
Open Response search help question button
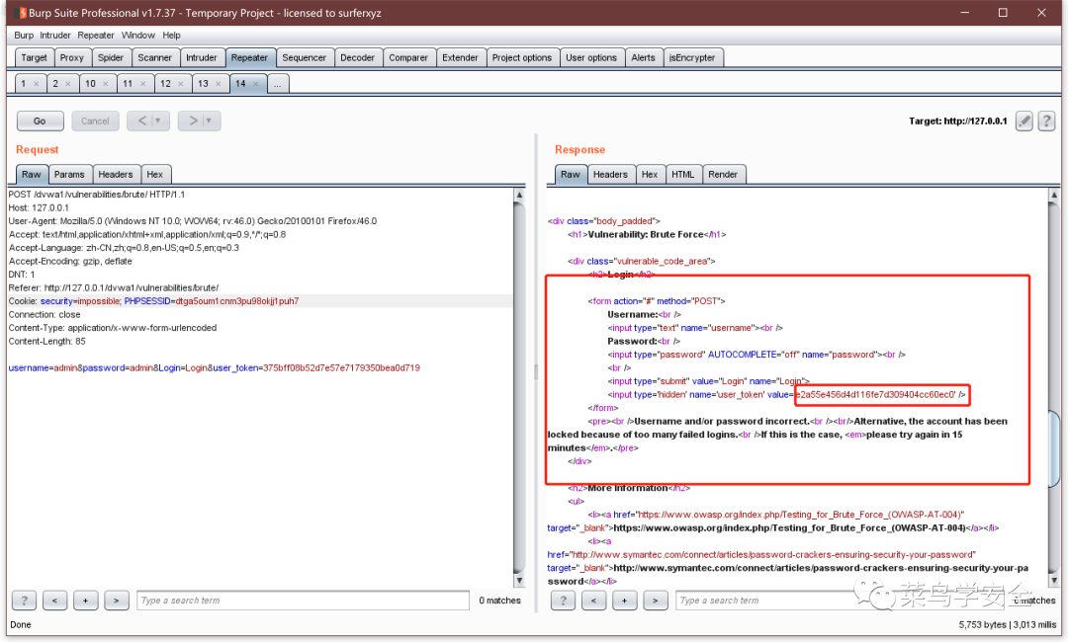563,601
